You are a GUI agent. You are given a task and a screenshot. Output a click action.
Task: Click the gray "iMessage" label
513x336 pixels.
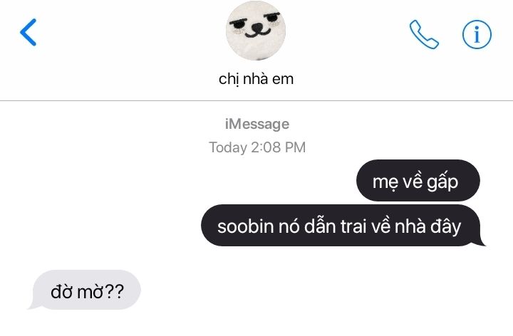click(x=256, y=124)
